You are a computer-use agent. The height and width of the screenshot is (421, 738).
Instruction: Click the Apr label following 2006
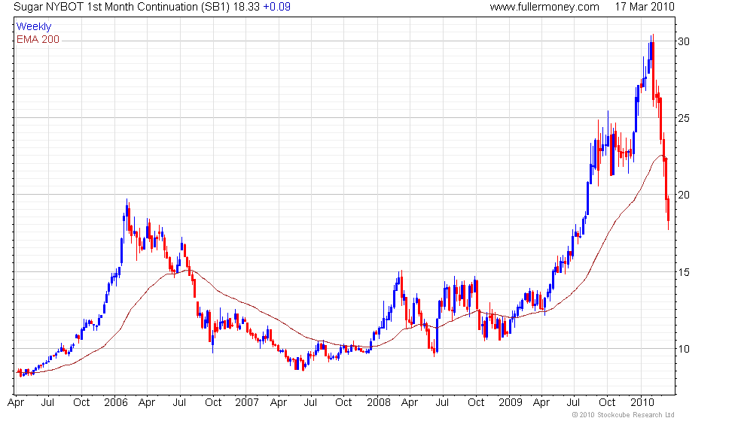pos(147,403)
